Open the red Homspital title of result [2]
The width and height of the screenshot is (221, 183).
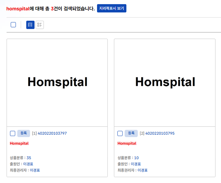pyautogui.click(x=127, y=143)
